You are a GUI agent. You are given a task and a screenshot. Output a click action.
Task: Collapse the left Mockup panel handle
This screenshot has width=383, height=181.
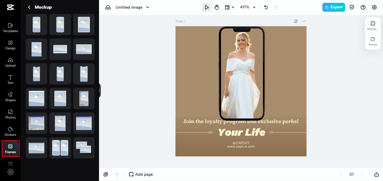[x=99, y=90]
